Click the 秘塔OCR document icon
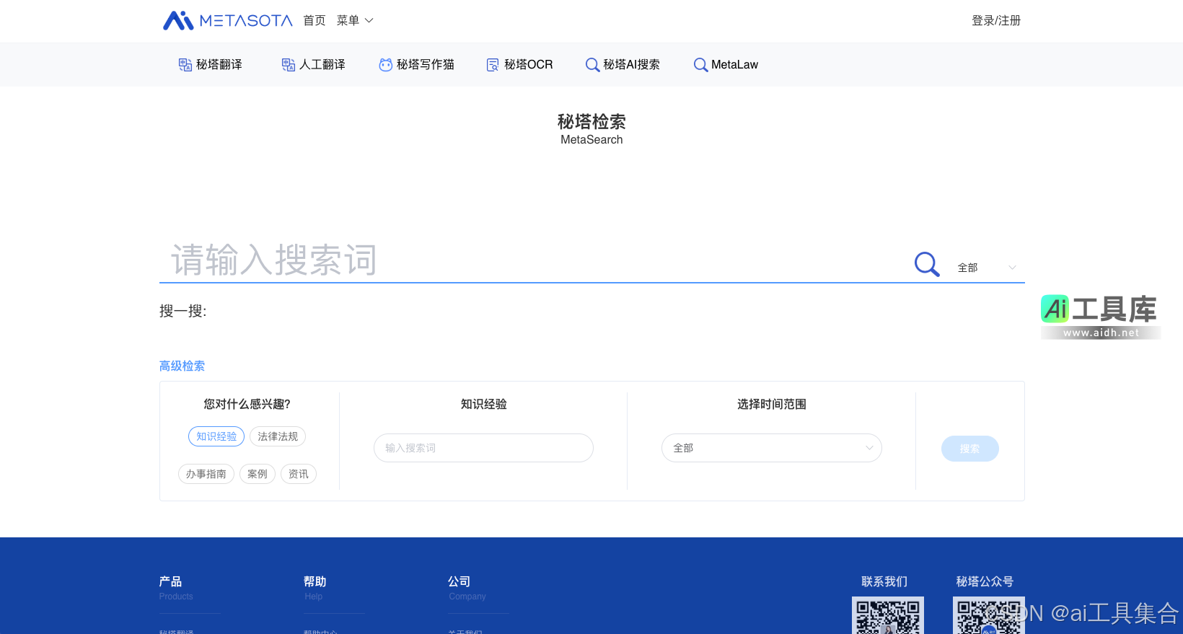The image size is (1183, 634). pyautogui.click(x=493, y=65)
